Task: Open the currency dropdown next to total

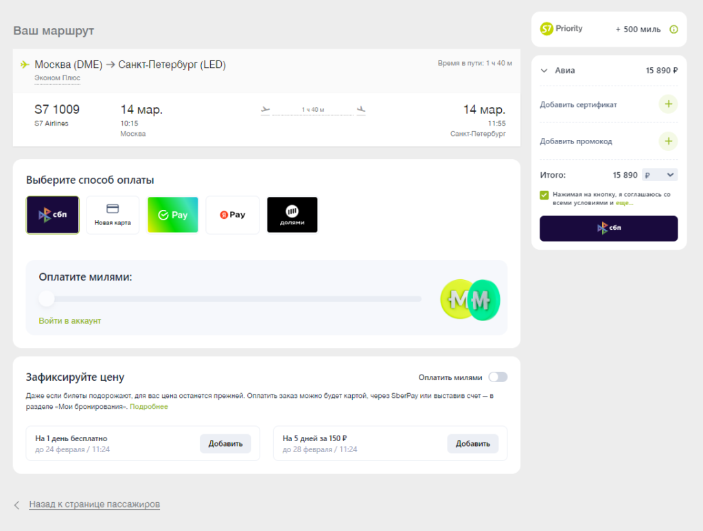Action: [x=659, y=175]
